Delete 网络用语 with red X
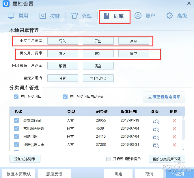 (174, 137)
